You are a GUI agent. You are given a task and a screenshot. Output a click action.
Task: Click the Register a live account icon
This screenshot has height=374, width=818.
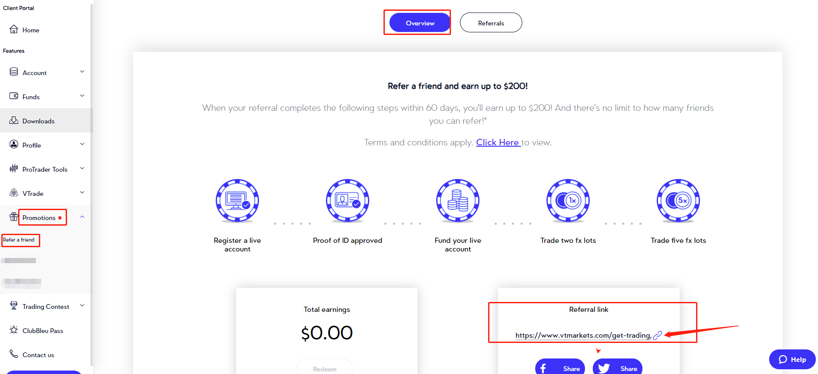tap(237, 201)
